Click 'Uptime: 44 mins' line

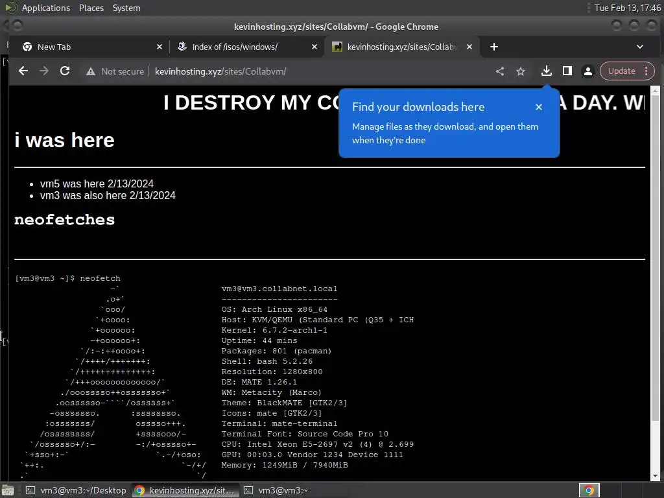click(259, 340)
